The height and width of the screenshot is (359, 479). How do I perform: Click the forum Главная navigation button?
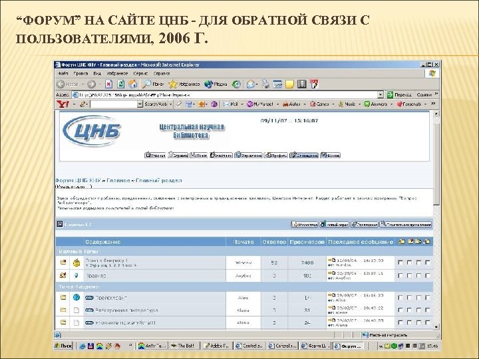[155, 155]
